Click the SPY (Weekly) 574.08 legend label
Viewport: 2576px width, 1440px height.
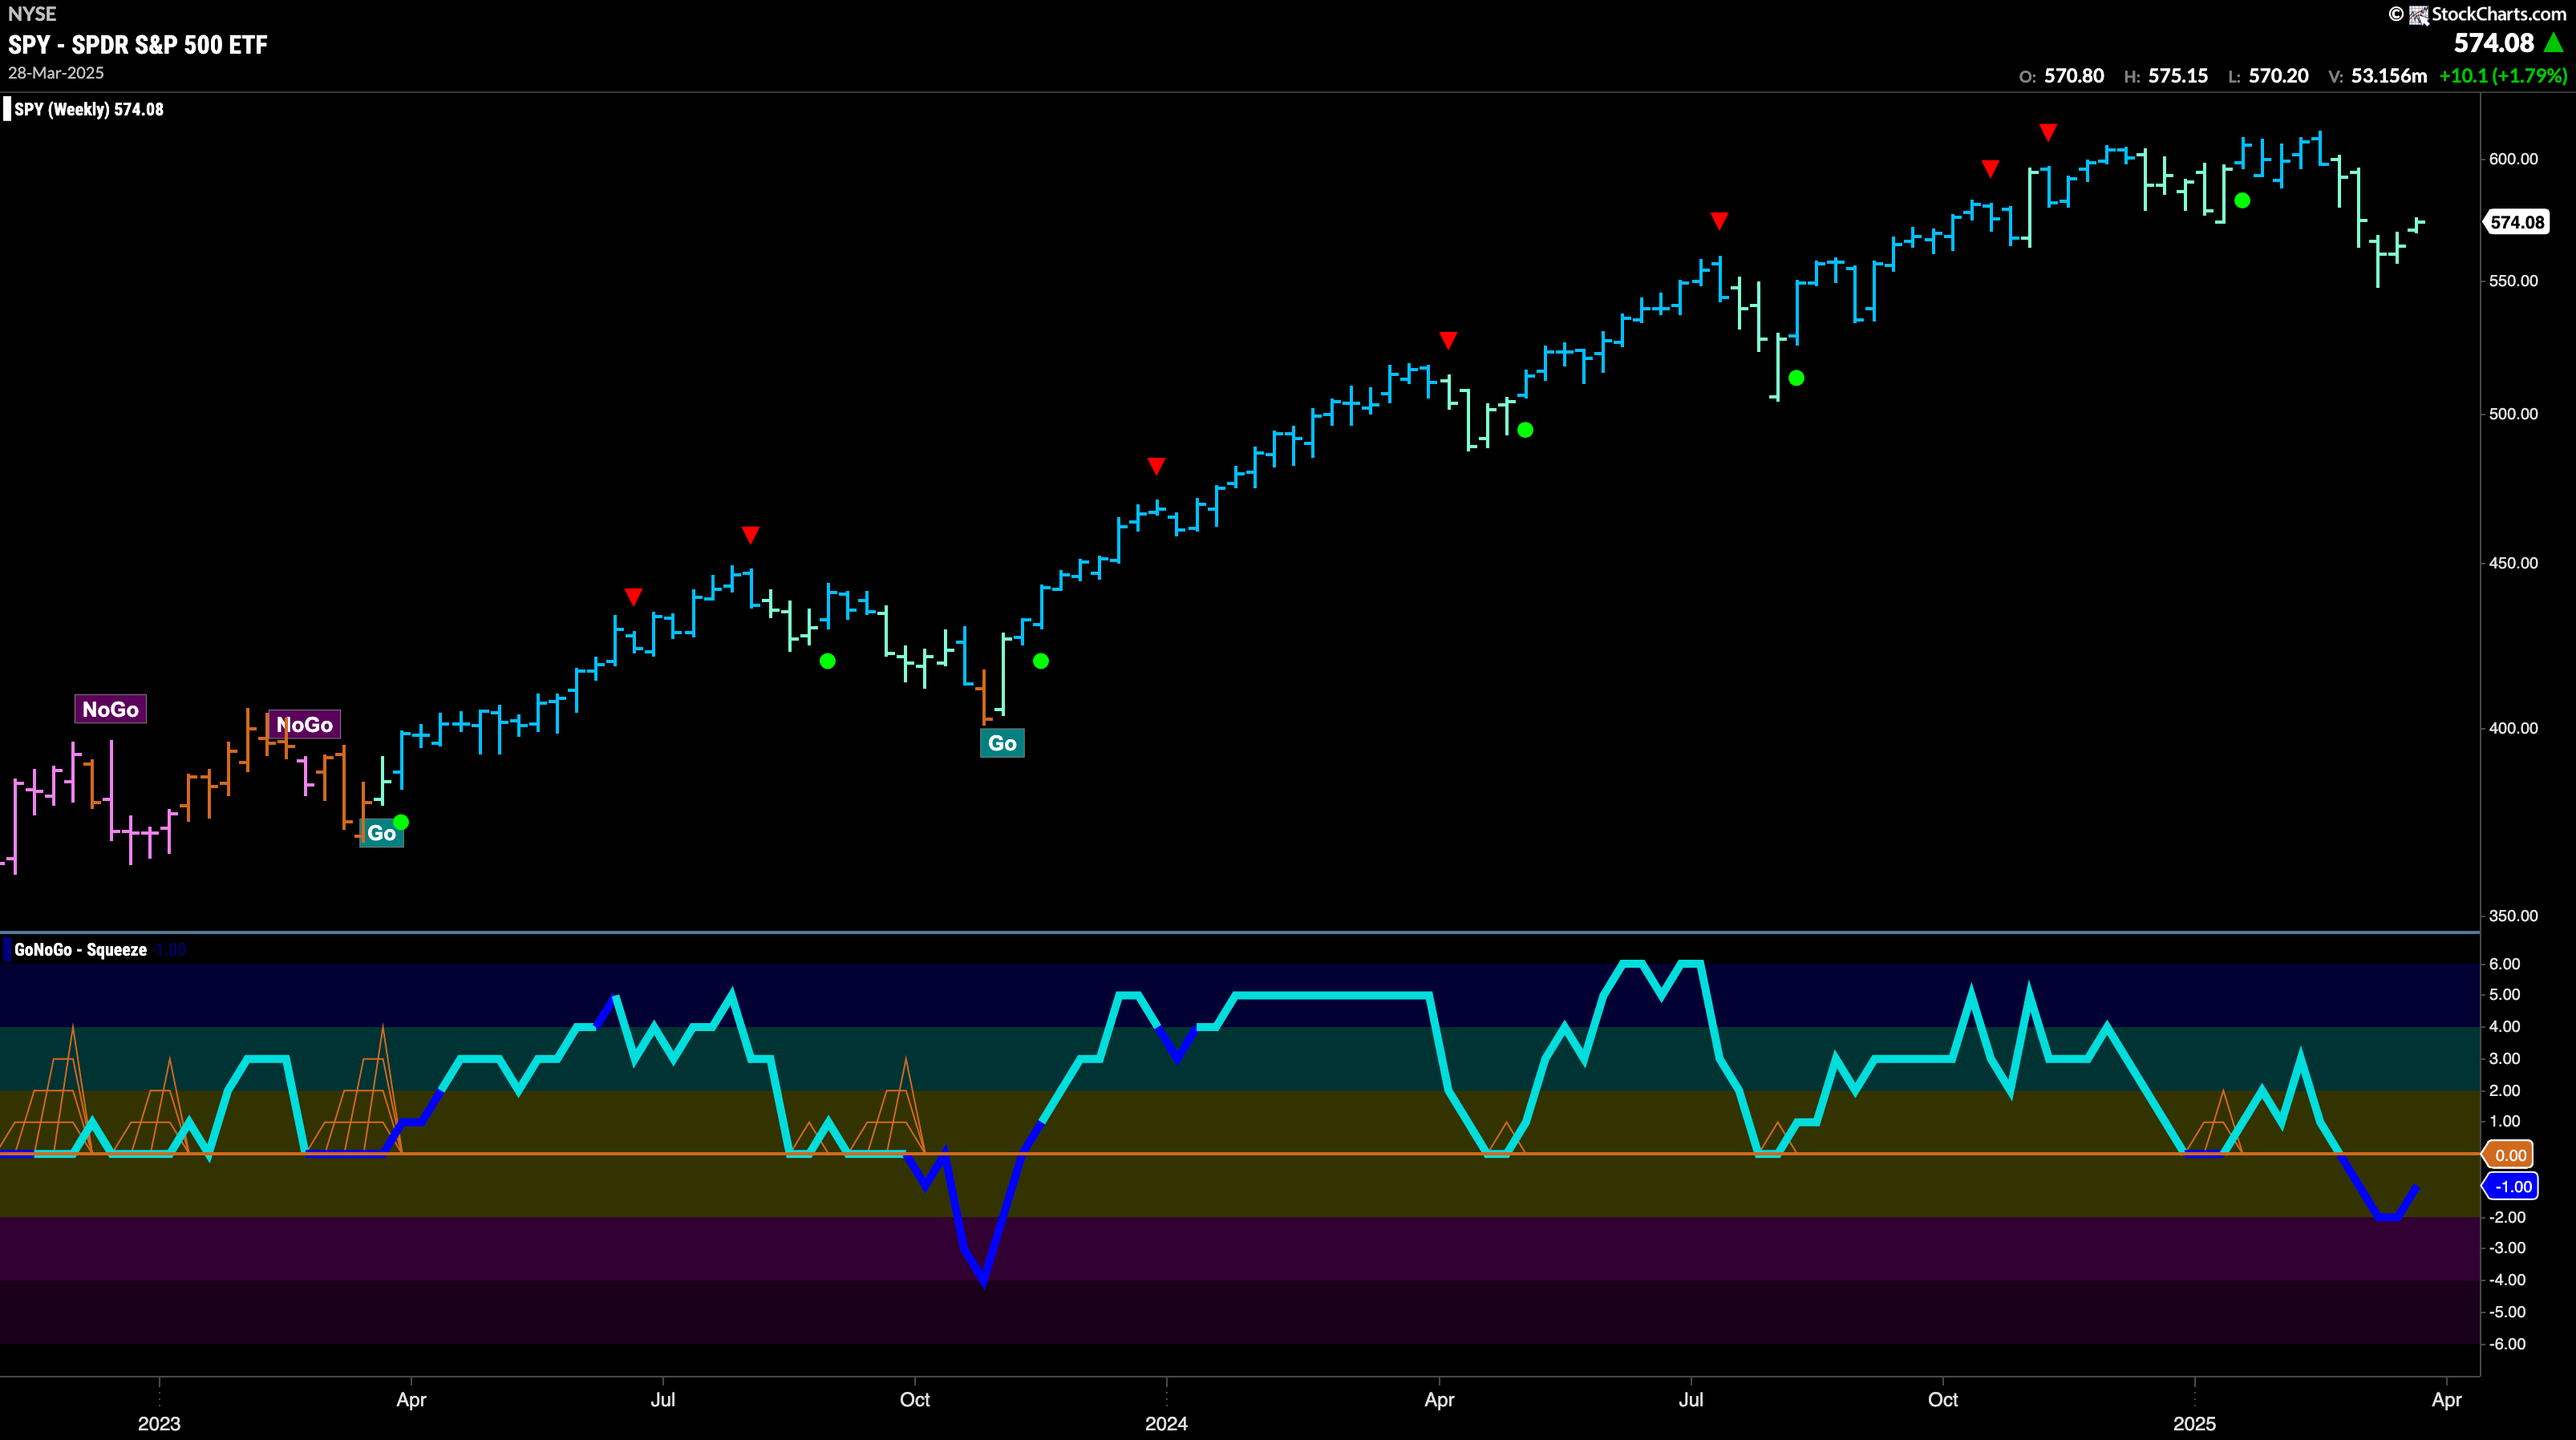pos(89,109)
